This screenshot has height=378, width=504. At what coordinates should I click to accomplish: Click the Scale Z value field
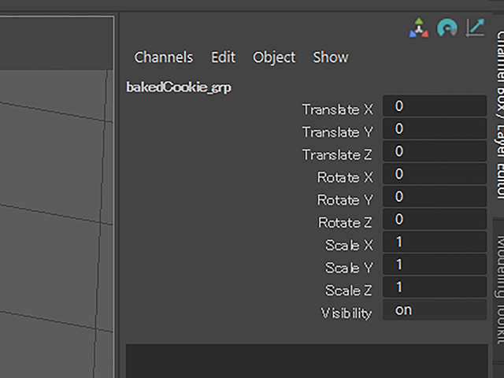click(434, 287)
